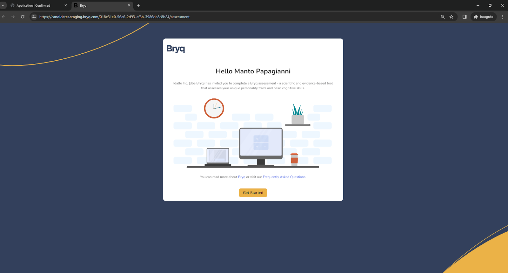Open the Frequently Asked Questions link
This screenshot has width=508, height=273.
click(284, 177)
